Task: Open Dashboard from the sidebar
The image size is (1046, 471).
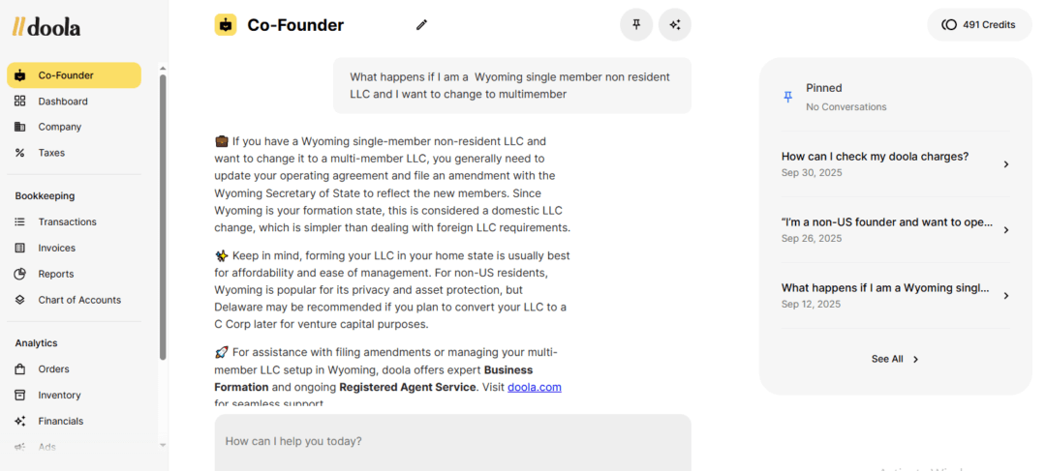Action: click(62, 102)
